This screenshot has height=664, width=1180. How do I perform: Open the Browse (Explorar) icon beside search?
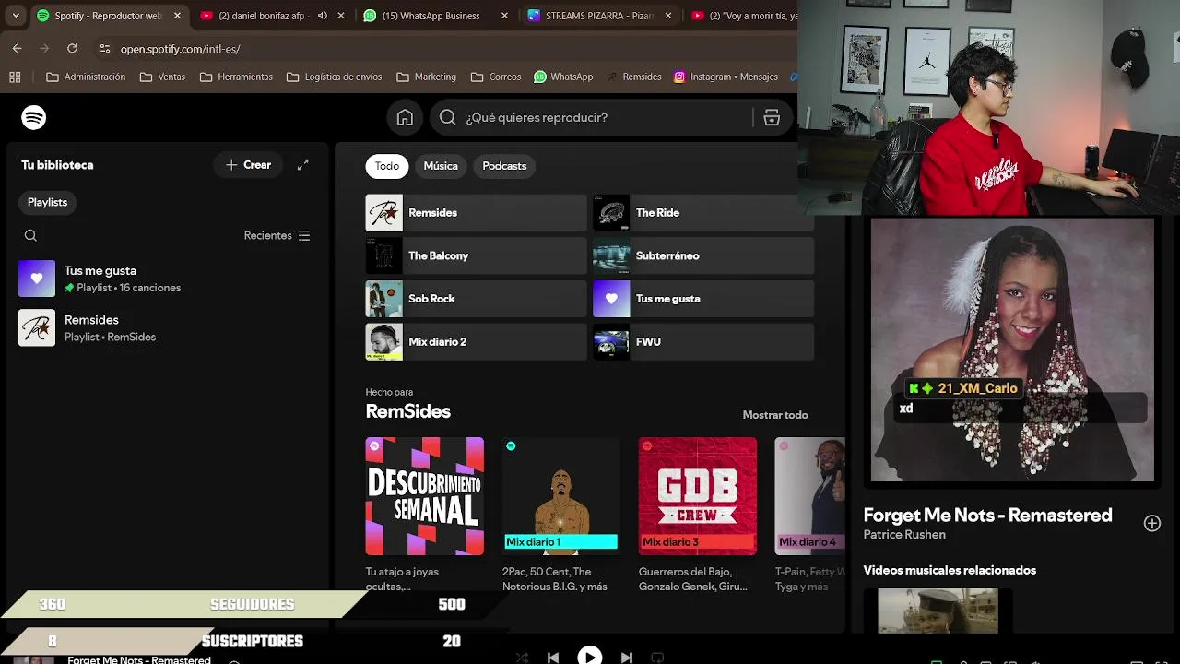click(x=772, y=117)
